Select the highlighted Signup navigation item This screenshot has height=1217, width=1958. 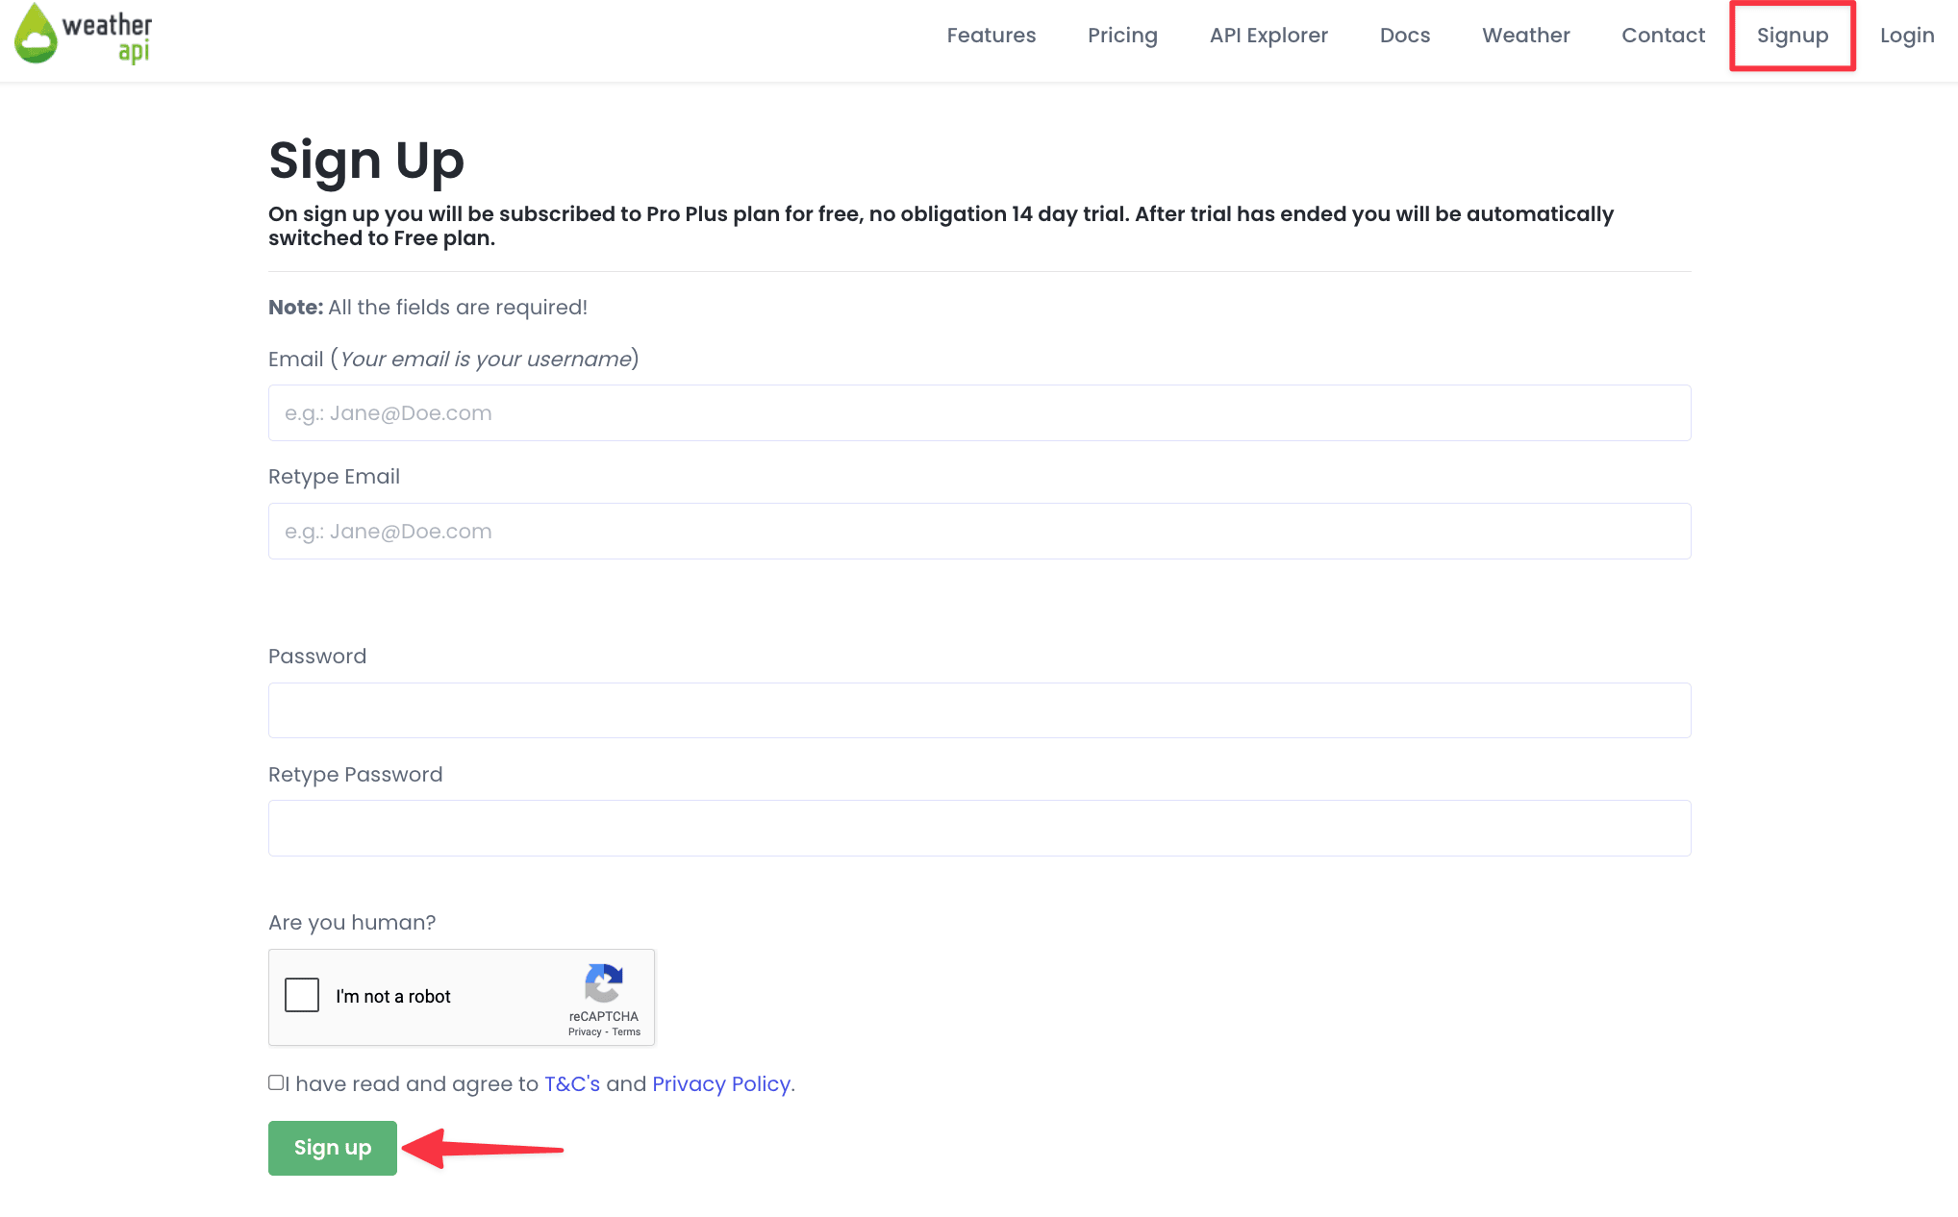pyautogui.click(x=1793, y=35)
